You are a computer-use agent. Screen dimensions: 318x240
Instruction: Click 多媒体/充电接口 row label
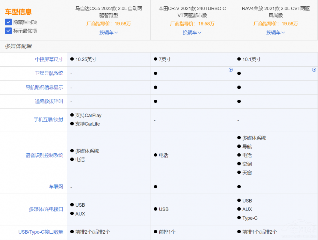point(46,209)
